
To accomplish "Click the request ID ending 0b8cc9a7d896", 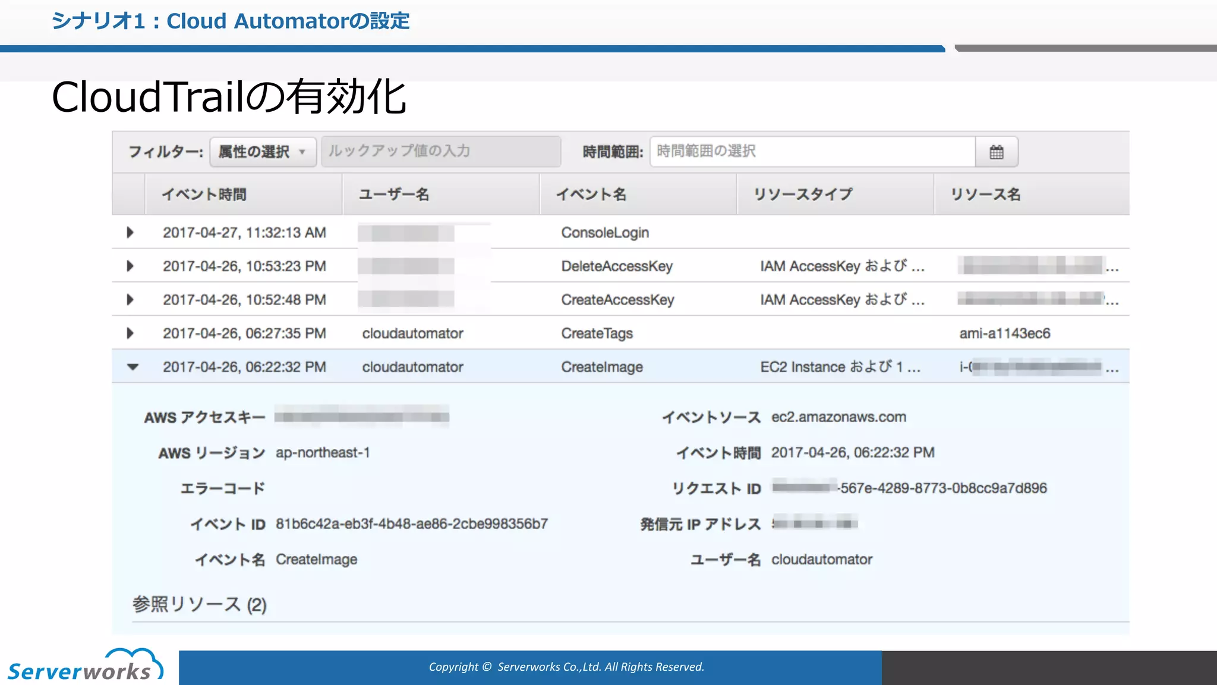I will click(x=909, y=488).
